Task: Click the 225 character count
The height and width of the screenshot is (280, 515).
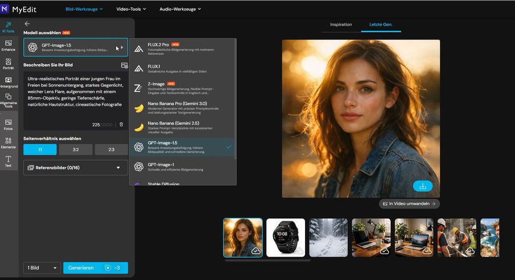Action: [96, 125]
